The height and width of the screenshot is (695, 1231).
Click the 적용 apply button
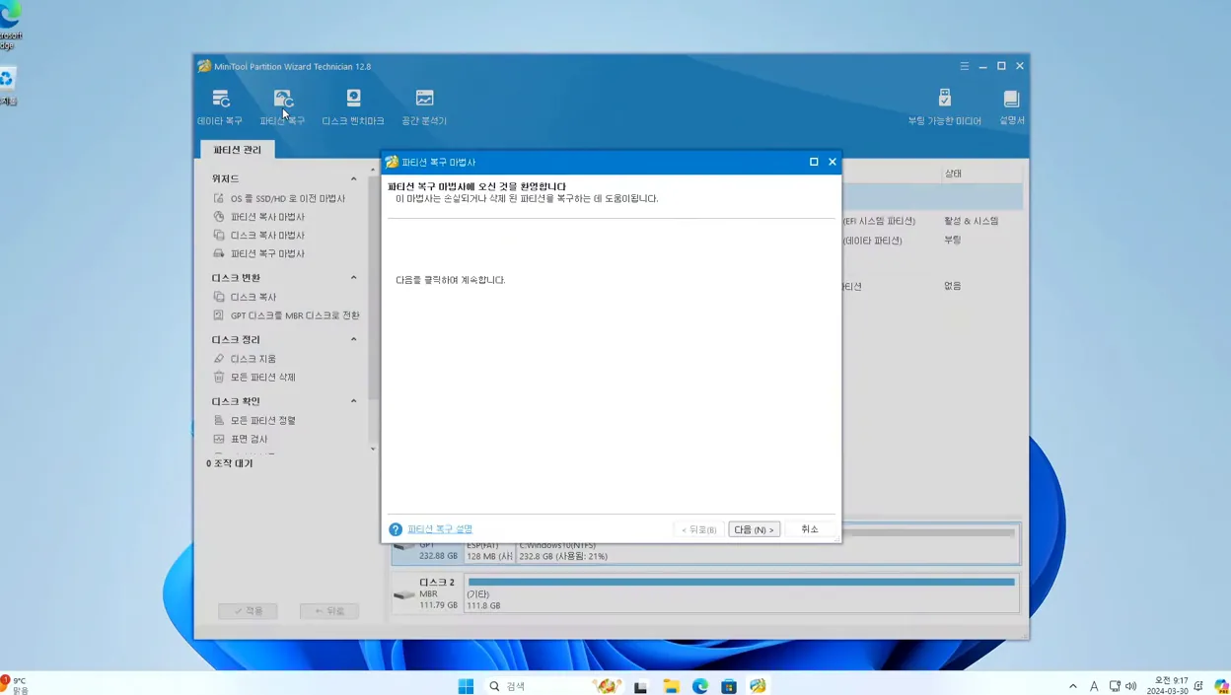click(x=248, y=611)
